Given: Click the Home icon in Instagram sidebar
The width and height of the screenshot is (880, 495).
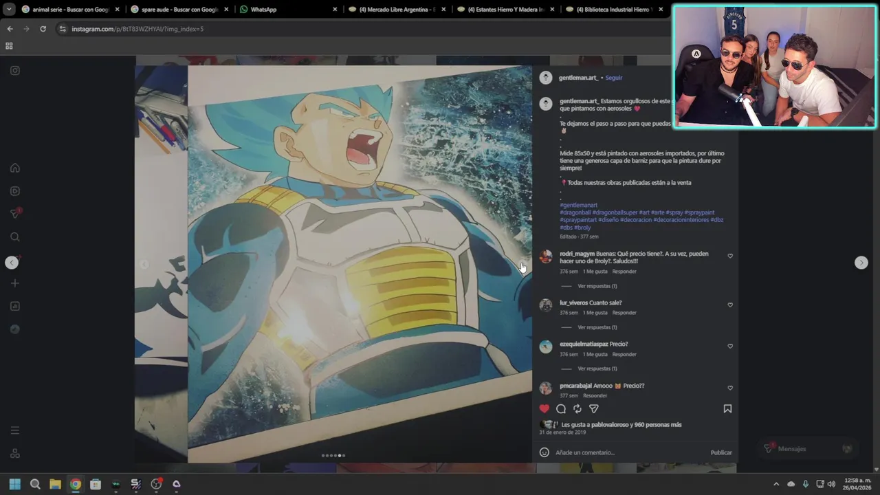Looking at the screenshot, I should click(x=14, y=168).
